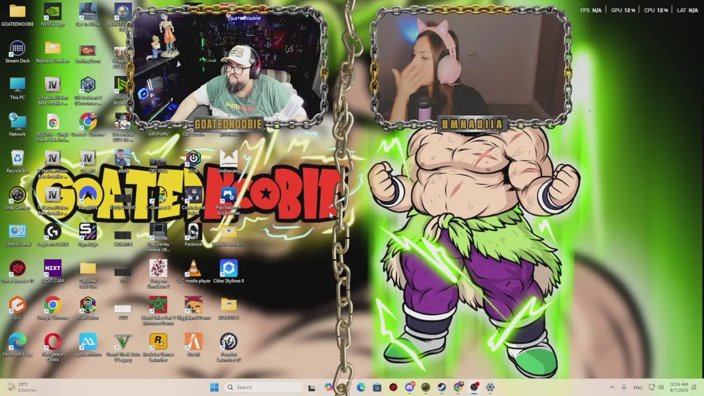The width and height of the screenshot is (704, 396).
Task: Open Microsoft Edge from the taskbar
Action: coord(361,387)
